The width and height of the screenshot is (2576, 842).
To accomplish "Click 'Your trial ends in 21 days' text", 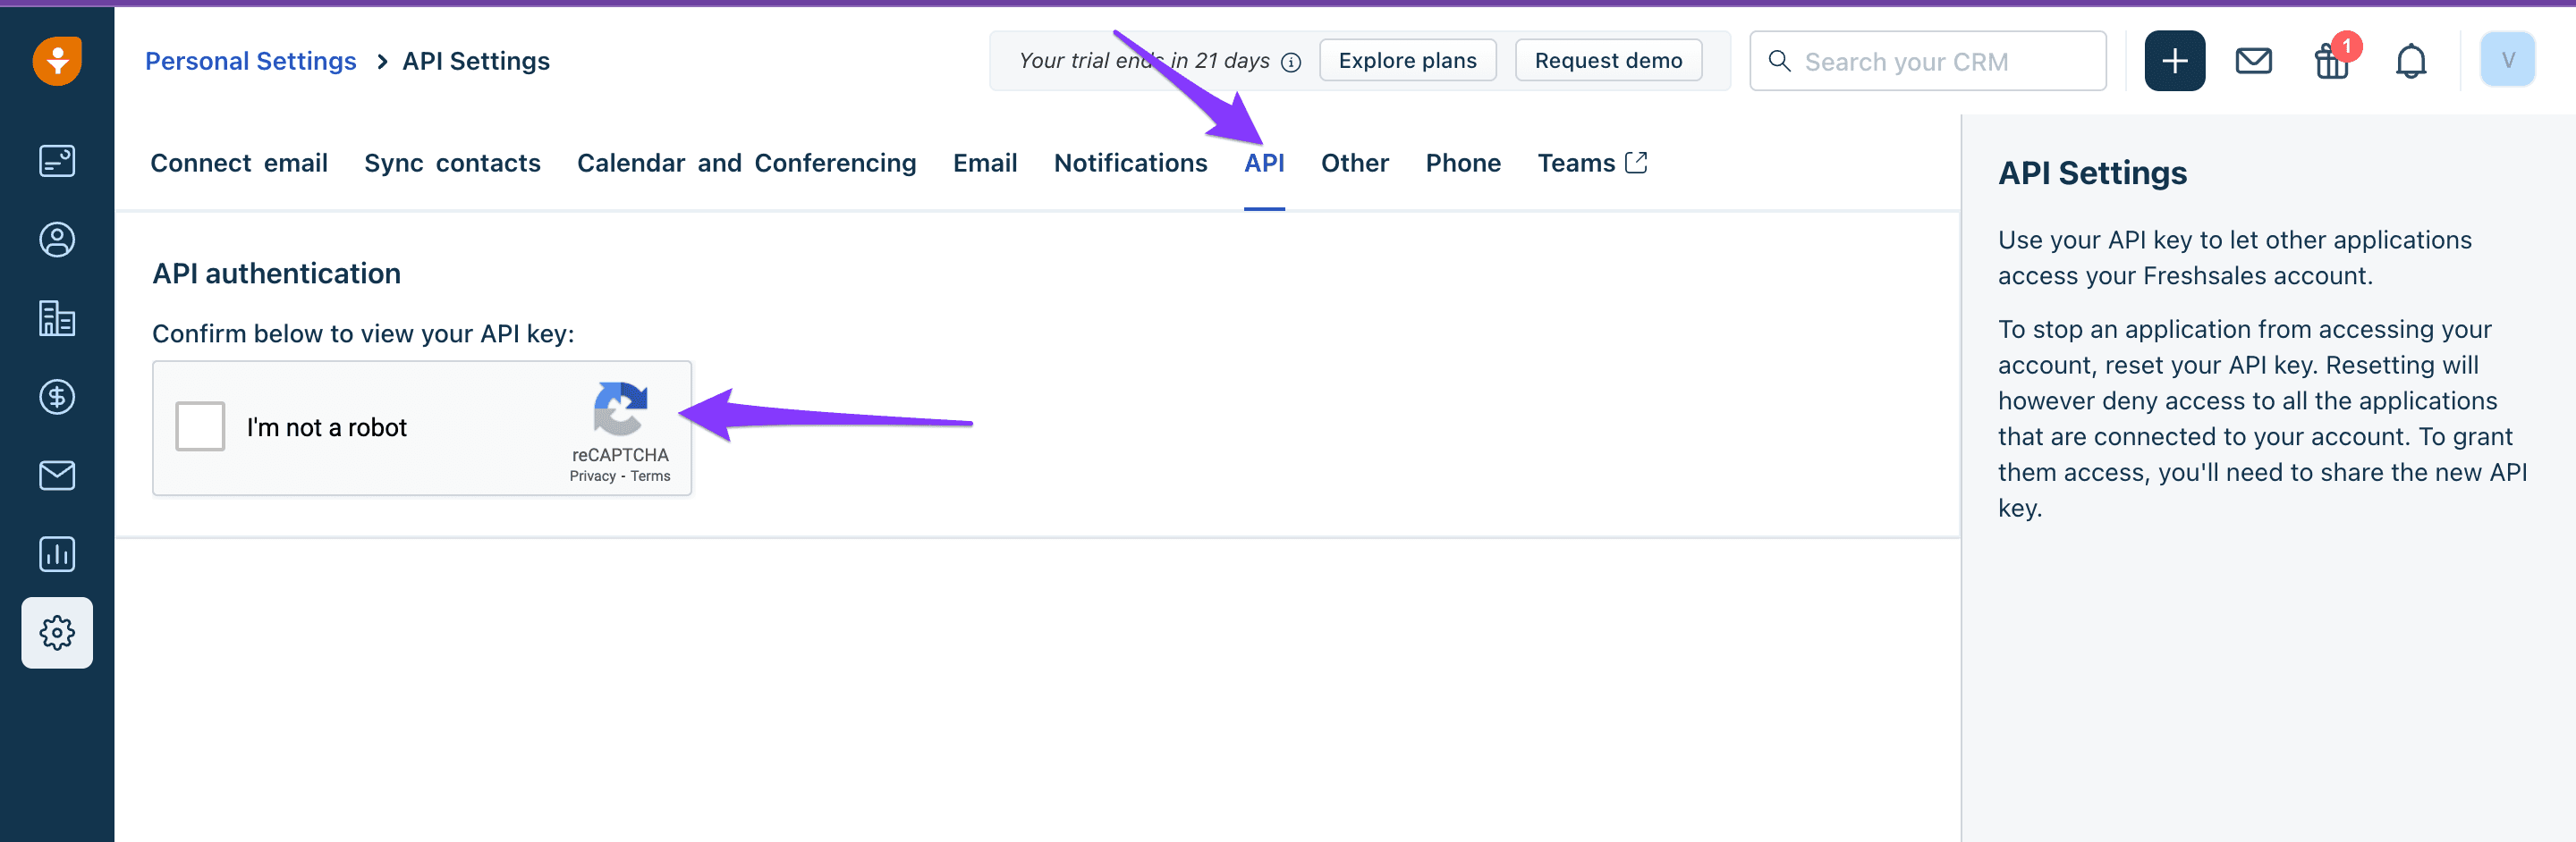I will click(x=1144, y=61).
